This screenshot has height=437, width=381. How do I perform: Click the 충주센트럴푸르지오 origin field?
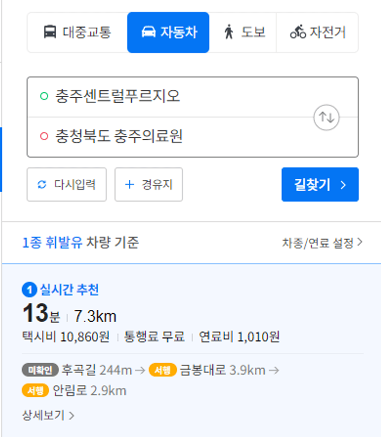tap(170, 97)
